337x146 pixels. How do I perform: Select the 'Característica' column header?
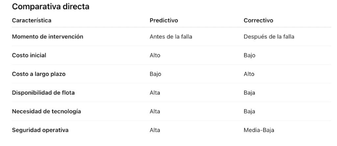point(32,21)
